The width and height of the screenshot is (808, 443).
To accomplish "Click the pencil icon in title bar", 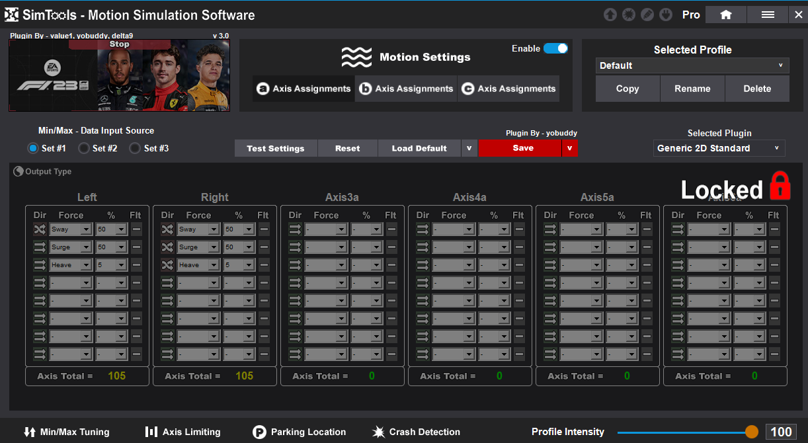I will tap(648, 15).
